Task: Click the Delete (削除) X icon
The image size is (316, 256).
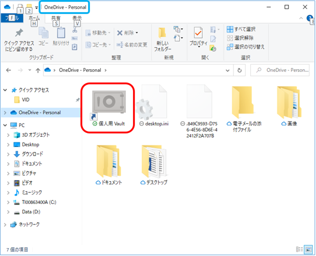Action: (120, 33)
